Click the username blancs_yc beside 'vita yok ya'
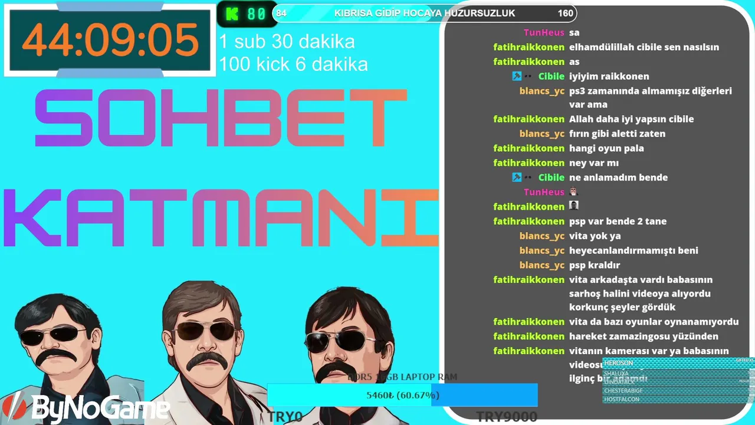755x425 pixels. [542, 236]
